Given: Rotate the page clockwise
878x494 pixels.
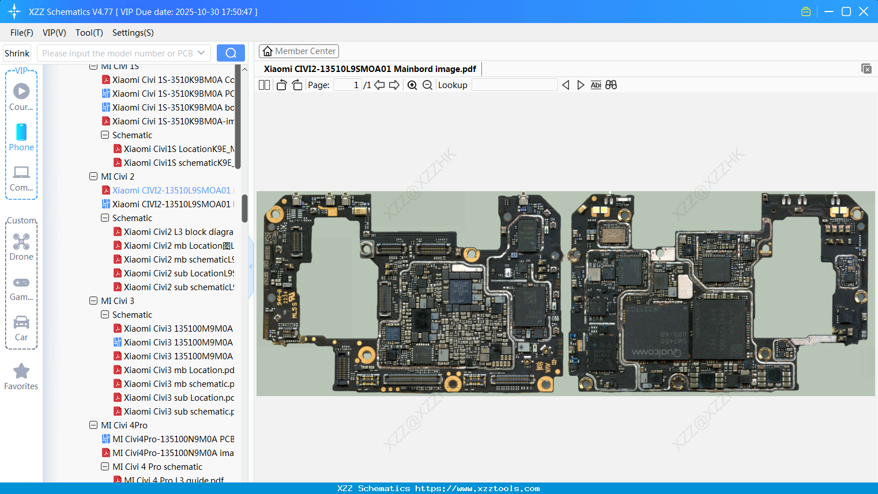Looking at the screenshot, I should tap(297, 84).
